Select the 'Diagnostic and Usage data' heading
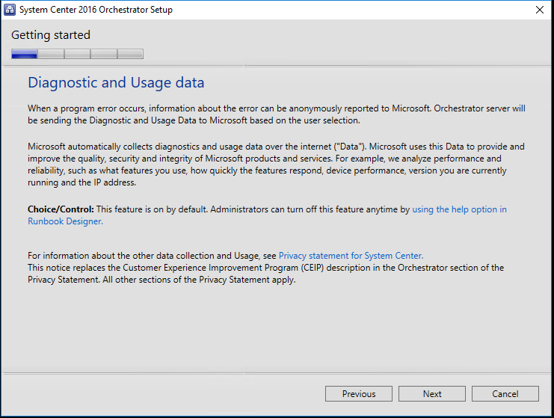 (116, 83)
